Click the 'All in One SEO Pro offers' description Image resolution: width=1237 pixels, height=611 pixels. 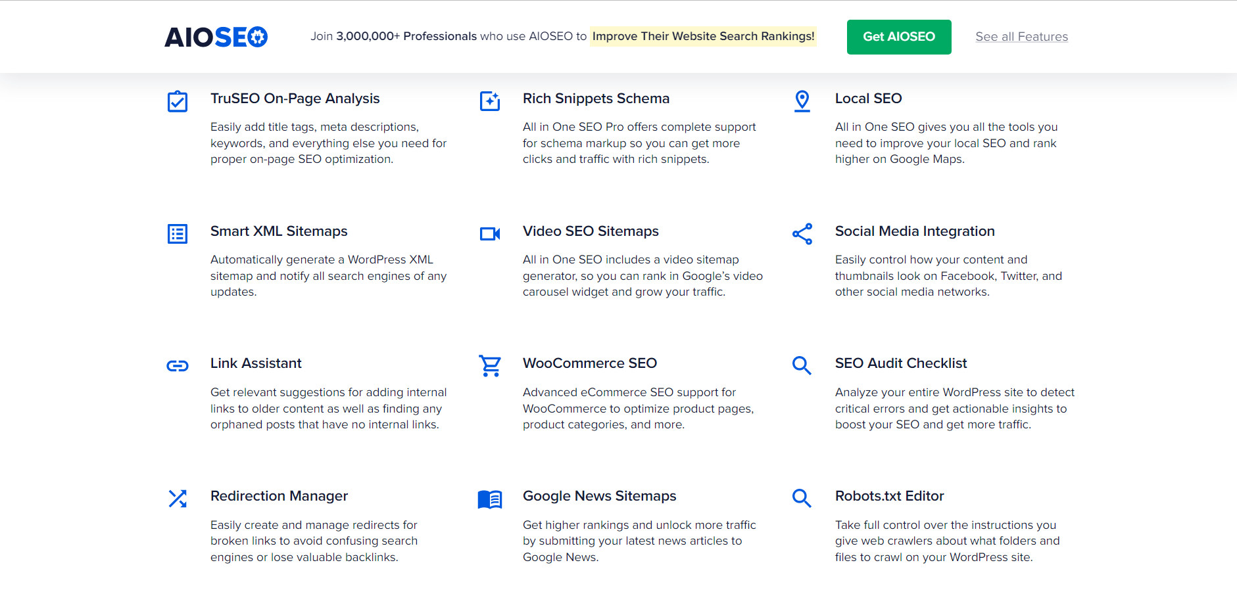click(x=639, y=143)
